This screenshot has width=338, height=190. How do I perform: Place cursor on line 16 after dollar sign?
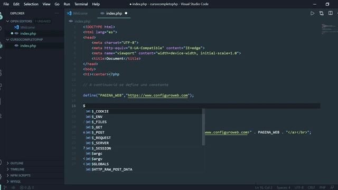(86, 106)
